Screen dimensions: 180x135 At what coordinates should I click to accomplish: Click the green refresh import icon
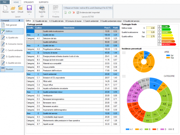tap(70, 13)
